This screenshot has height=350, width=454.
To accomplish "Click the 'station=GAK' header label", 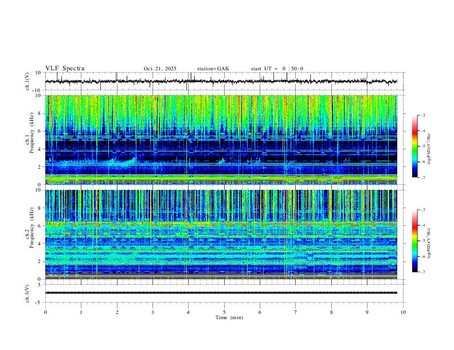I will [x=213, y=69].
